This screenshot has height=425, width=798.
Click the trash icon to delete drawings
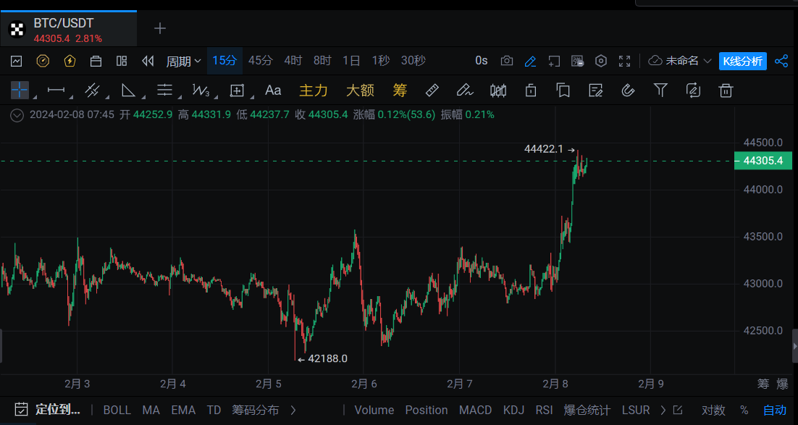coord(726,91)
